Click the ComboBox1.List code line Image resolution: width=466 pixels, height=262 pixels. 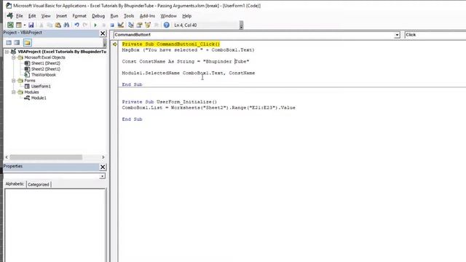click(209, 108)
